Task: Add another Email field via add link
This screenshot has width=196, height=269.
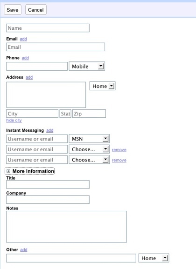Action: click(23, 39)
